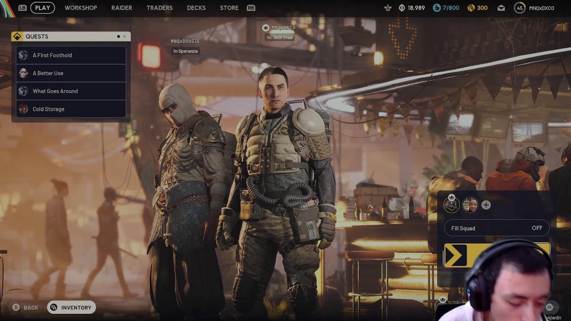Screen dimensions: 571x321
Task: Select the second quest page dot
Action: pyautogui.click(x=124, y=37)
